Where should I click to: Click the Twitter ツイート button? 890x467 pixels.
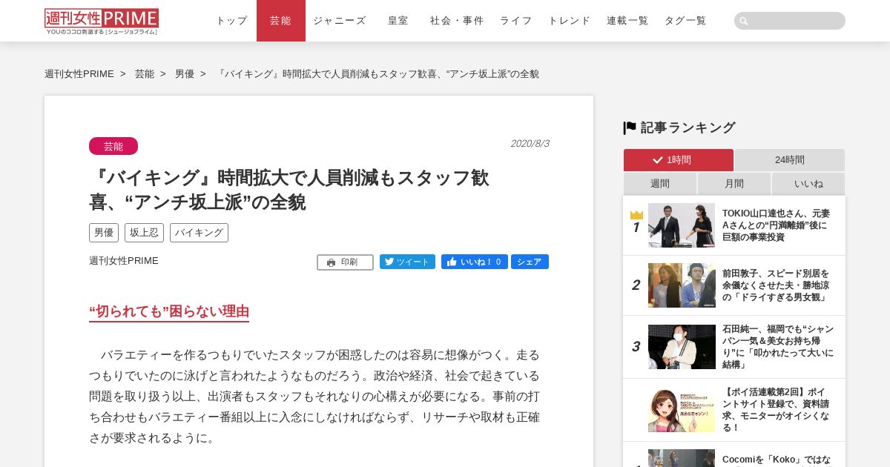point(407,262)
